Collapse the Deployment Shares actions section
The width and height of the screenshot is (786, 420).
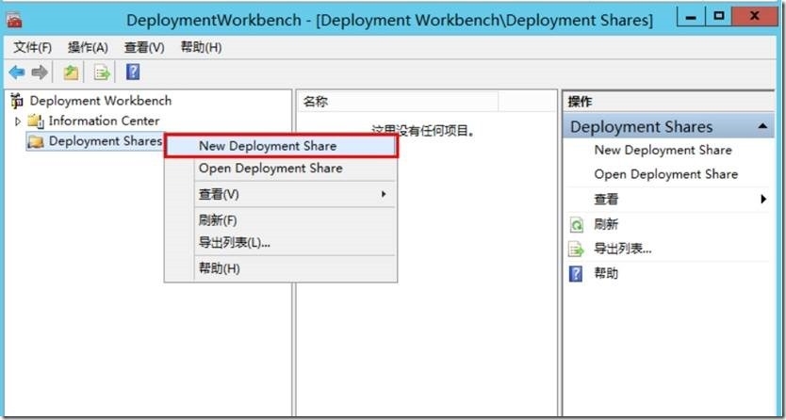762,126
